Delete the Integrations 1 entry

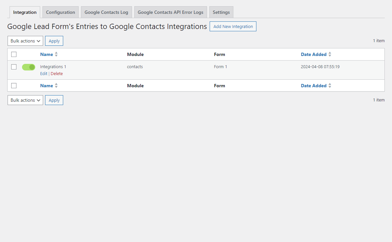pyautogui.click(x=57, y=73)
